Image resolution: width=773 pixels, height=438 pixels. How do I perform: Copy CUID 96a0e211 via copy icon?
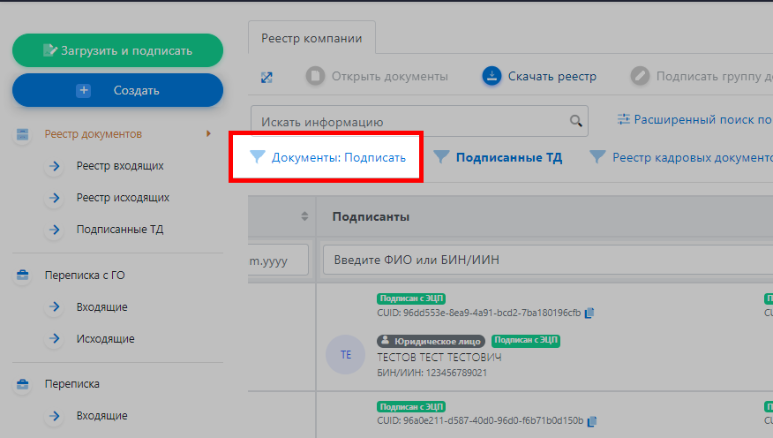click(x=592, y=420)
